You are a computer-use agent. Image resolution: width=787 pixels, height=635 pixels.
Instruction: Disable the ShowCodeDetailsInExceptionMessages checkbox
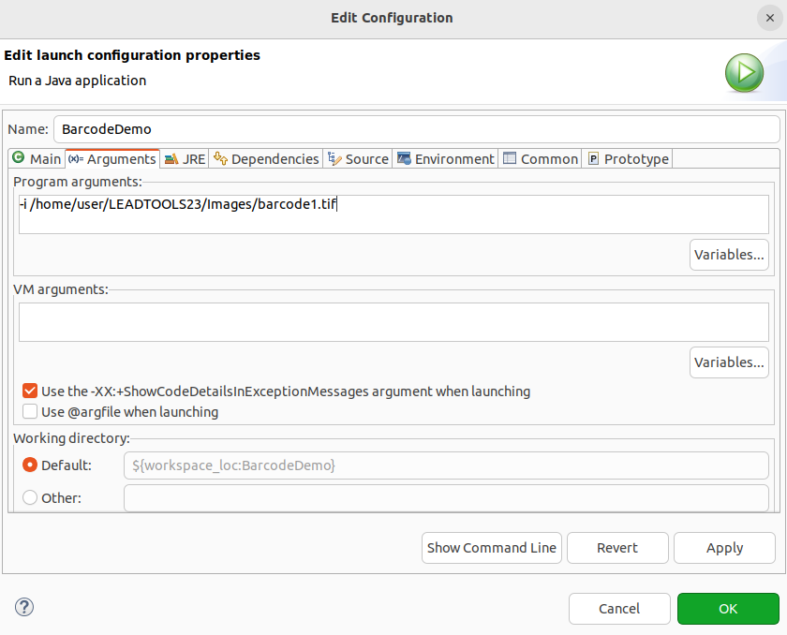coord(30,391)
